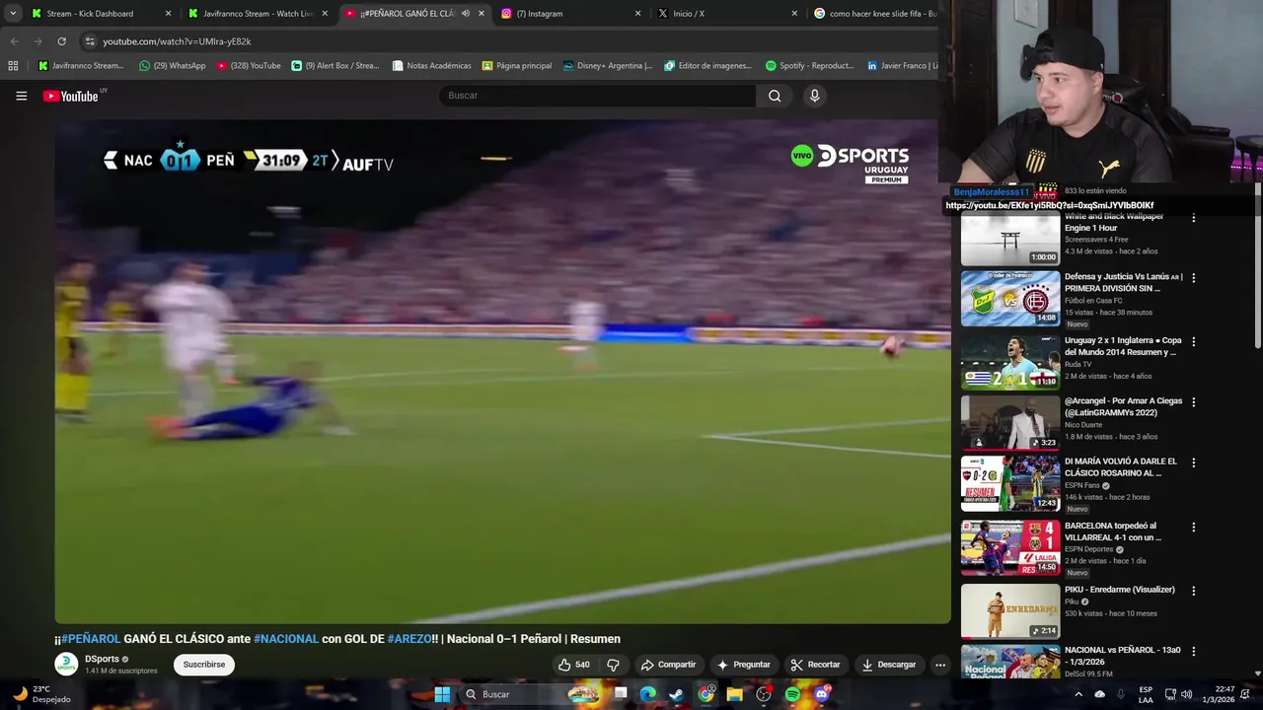Go back to previous page
This screenshot has width=1263, height=710.
pos(14,41)
